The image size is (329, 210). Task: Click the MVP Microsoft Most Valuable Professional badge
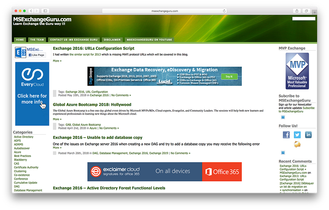tap(297, 71)
